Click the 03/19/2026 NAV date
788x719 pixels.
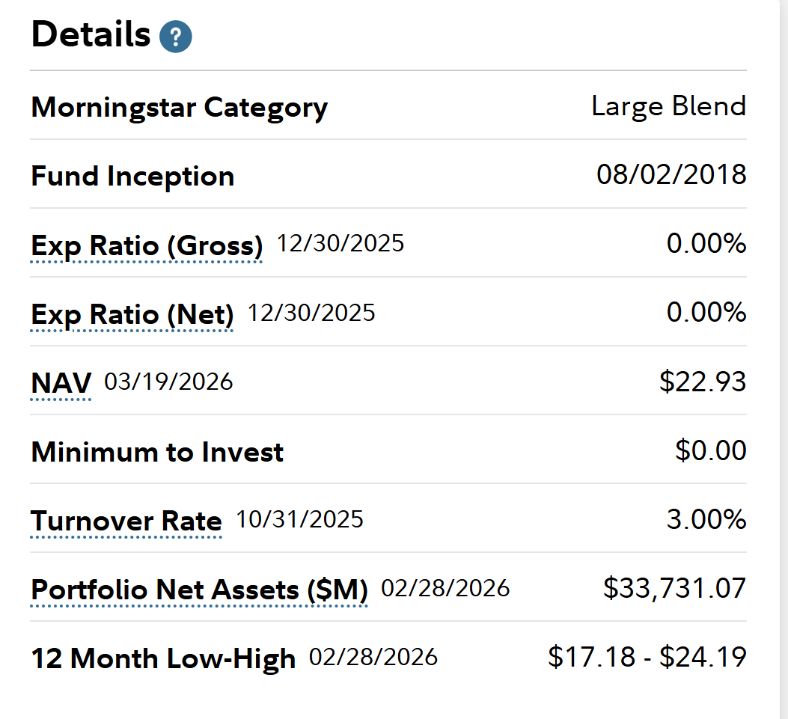[x=168, y=382]
